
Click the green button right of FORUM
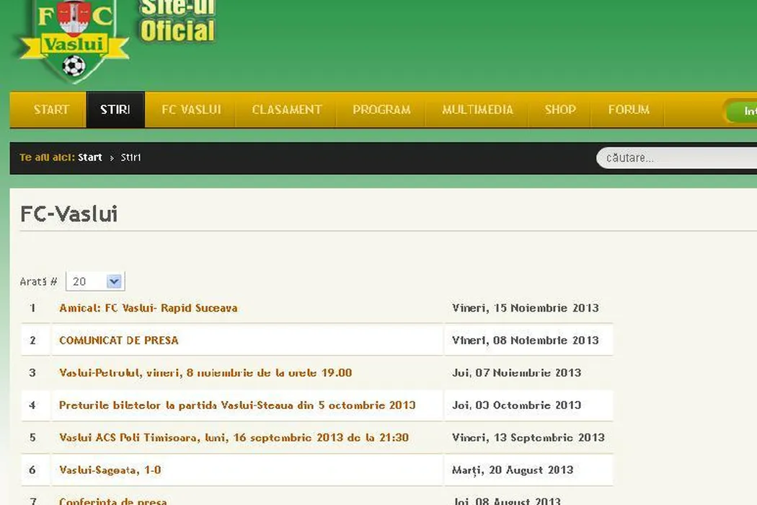tap(742, 111)
